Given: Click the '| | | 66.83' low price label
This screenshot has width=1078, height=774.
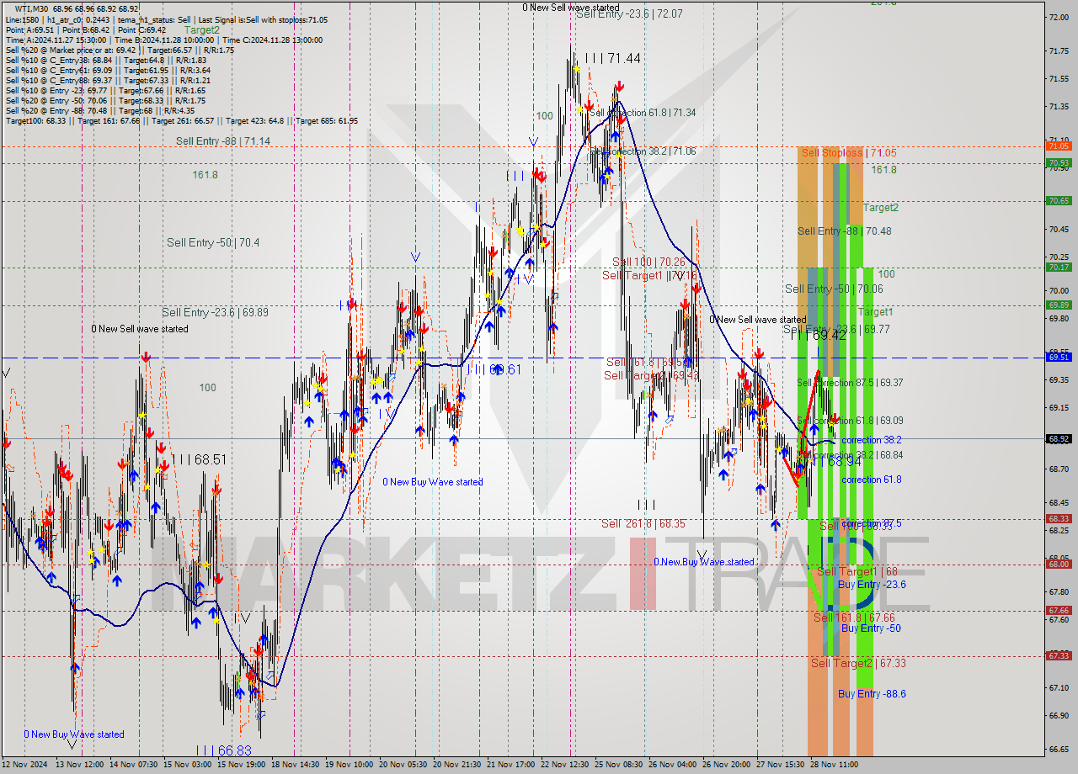Looking at the screenshot, I should (x=223, y=750).
